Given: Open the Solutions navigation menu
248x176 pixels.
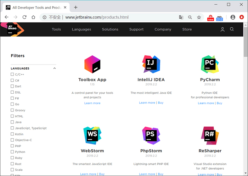Looking at the screenshot, I should tap(110, 29).
